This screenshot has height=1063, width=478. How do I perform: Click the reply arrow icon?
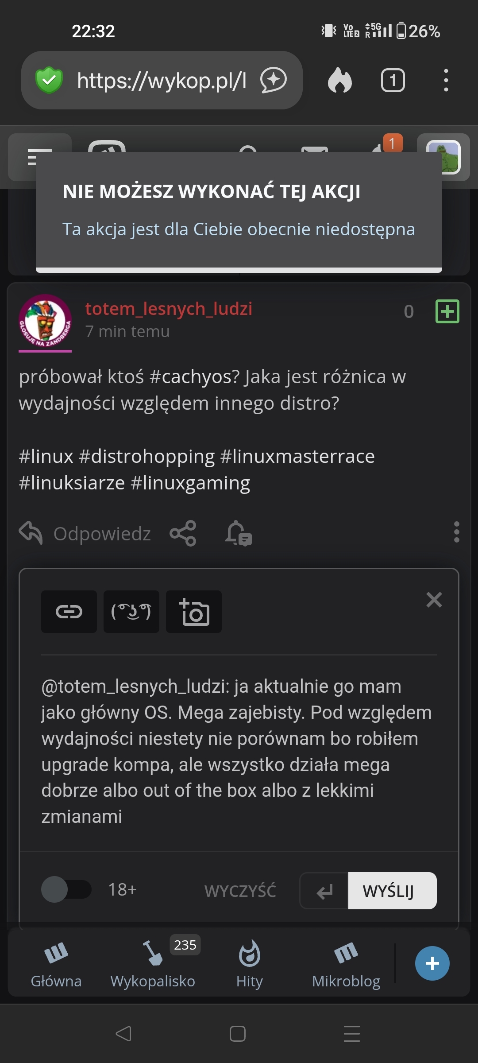31,533
